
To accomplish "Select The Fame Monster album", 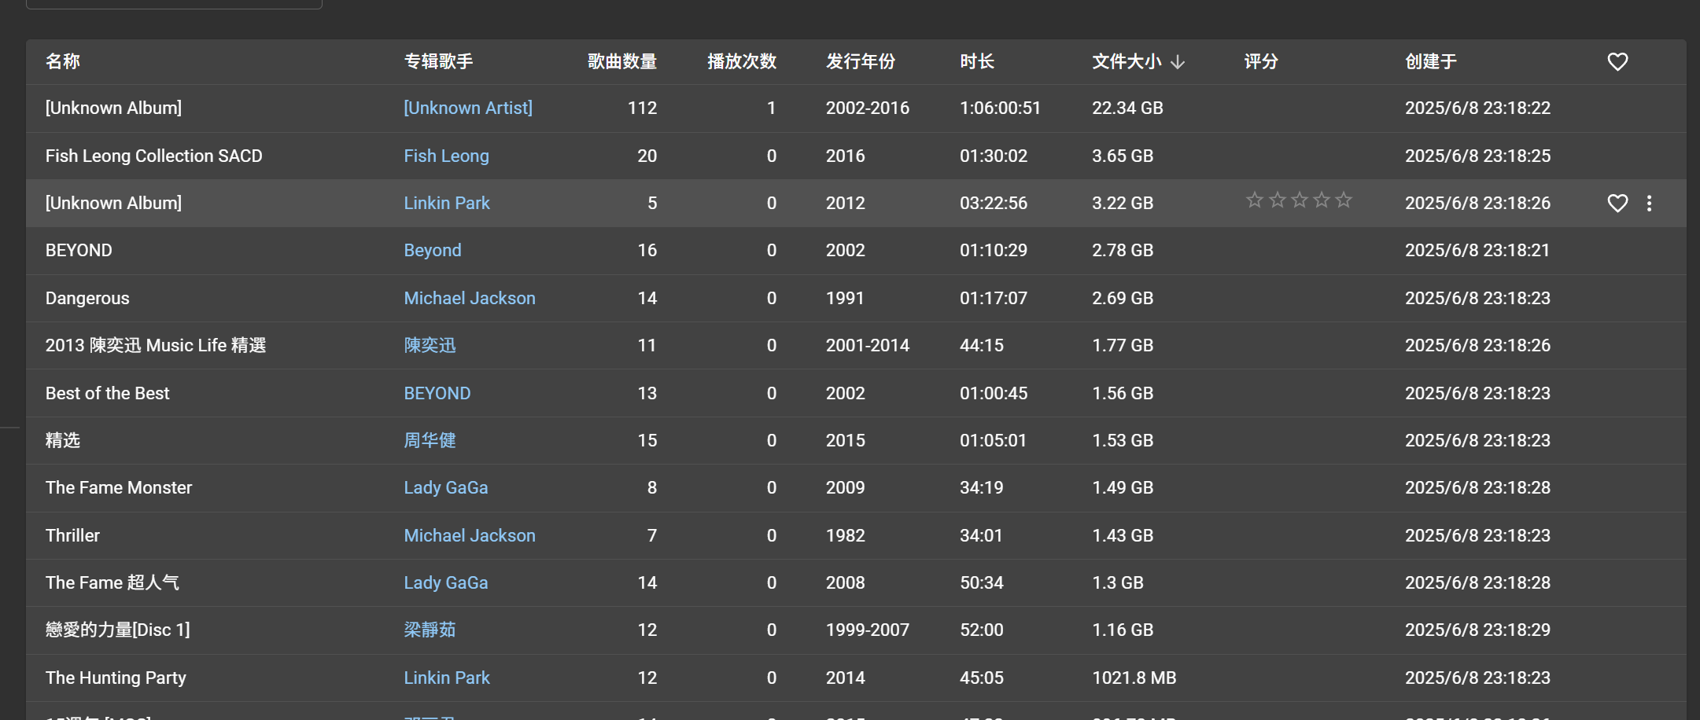I will click(119, 487).
